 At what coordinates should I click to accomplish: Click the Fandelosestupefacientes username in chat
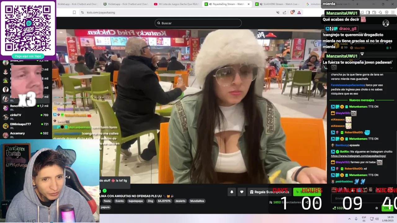coord(348,85)
